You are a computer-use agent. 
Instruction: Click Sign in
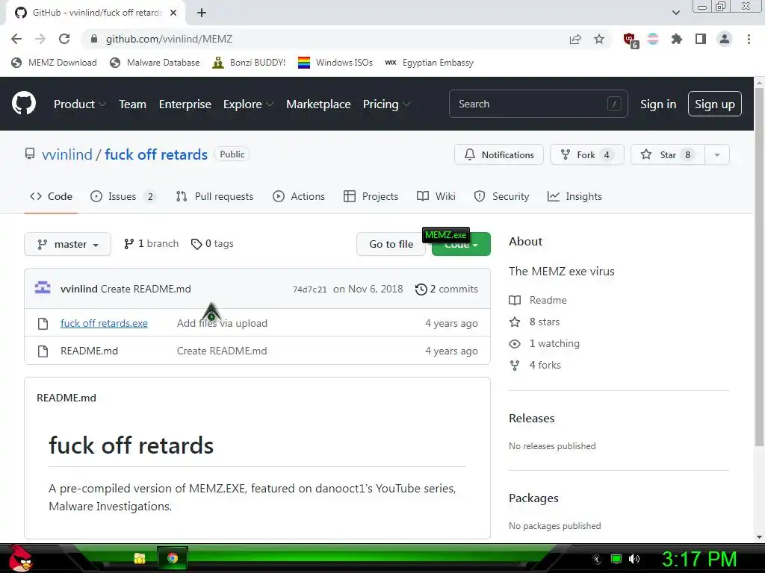pyautogui.click(x=658, y=104)
